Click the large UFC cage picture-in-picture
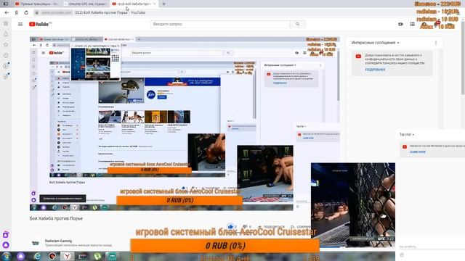The height and width of the screenshot is (261, 465). pyautogui.click(x=353, y=205)
